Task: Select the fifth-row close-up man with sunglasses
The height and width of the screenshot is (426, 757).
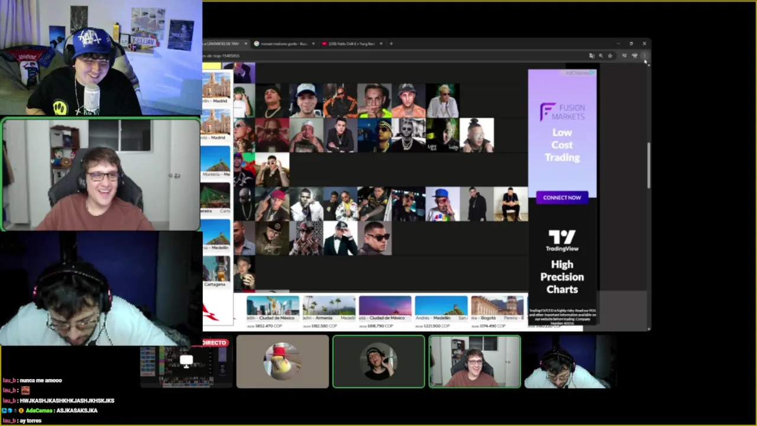Action: [374, 238]
